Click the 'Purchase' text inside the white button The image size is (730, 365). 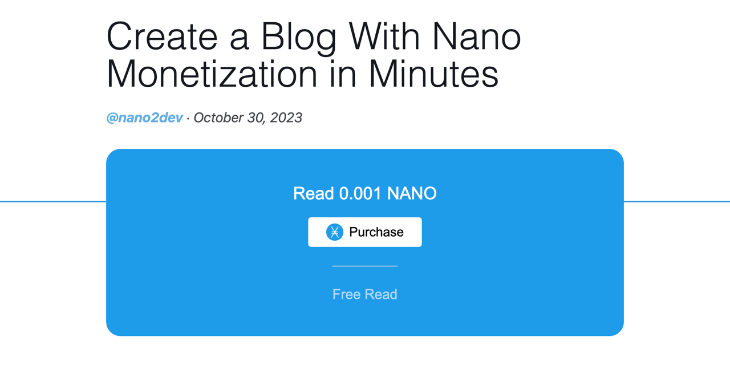(x=376, y=232)
